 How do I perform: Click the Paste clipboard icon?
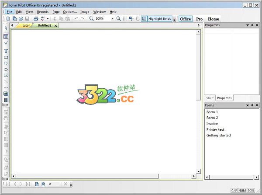pyautogui.click(x=68, y=18)
